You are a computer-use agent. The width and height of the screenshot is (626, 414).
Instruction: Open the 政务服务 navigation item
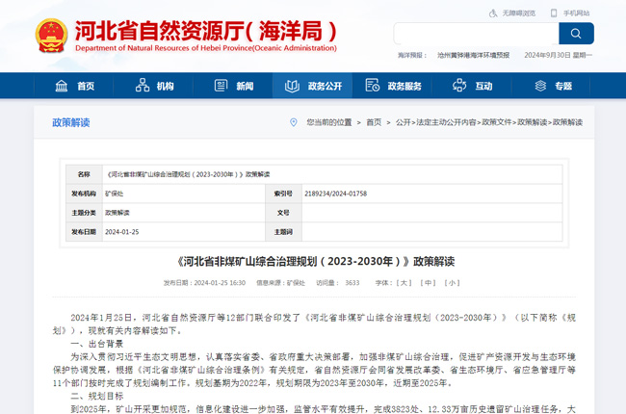click(x=404, y=86)
